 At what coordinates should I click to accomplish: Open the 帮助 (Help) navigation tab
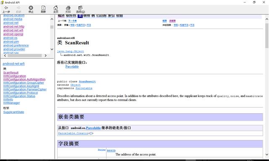click(x=119, y=16)
